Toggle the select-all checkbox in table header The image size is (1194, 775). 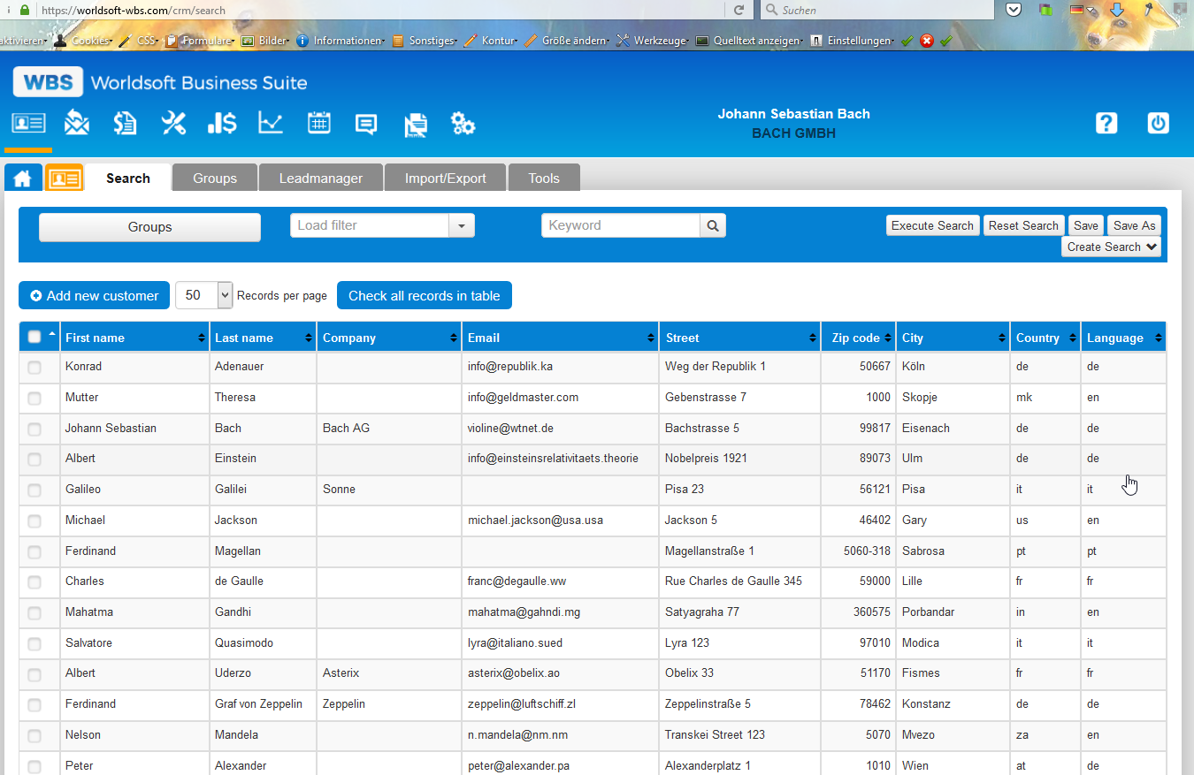pyautogui.click(x=34, y=337)
